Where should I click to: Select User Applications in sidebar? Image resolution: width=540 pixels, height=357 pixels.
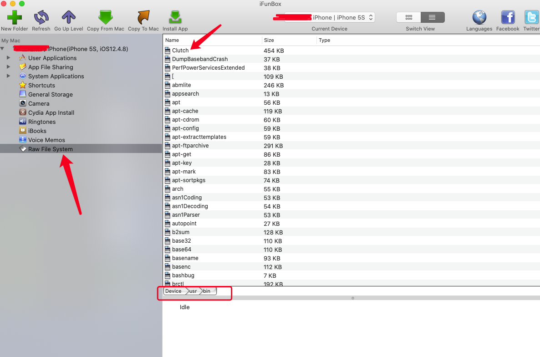pos(52,58)
